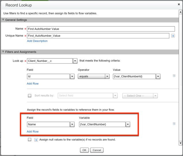
Task: Open the Name assignment field dropdown
Action: tap(73, 124)
